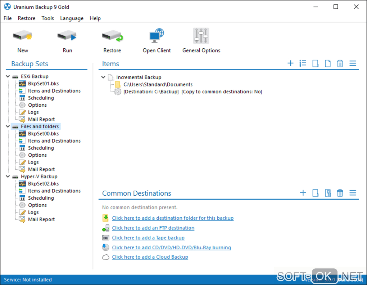Select BkpSet01.bks under ESXi Backup

pos(43,84)
